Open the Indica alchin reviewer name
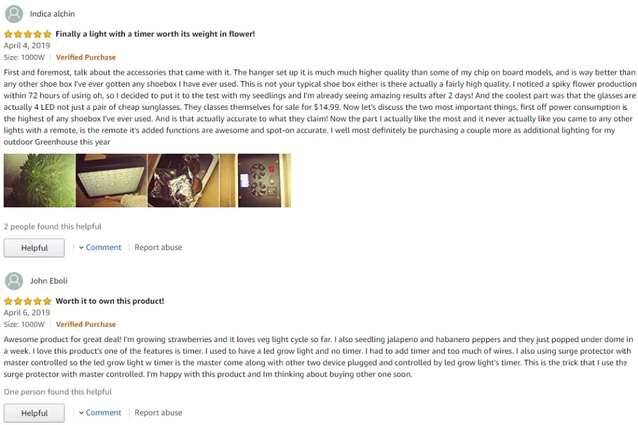The height and width of the screenshot is (425, 638). click(52, 14)
